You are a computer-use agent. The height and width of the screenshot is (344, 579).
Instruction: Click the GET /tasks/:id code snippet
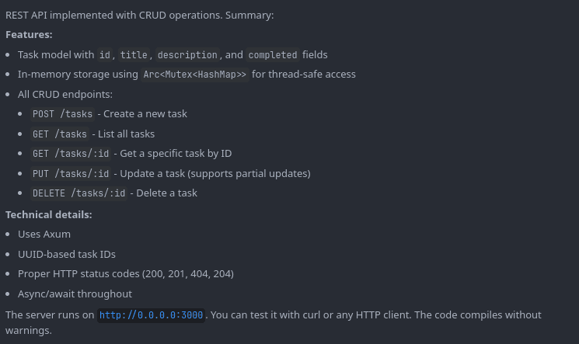tap(71, 154)
